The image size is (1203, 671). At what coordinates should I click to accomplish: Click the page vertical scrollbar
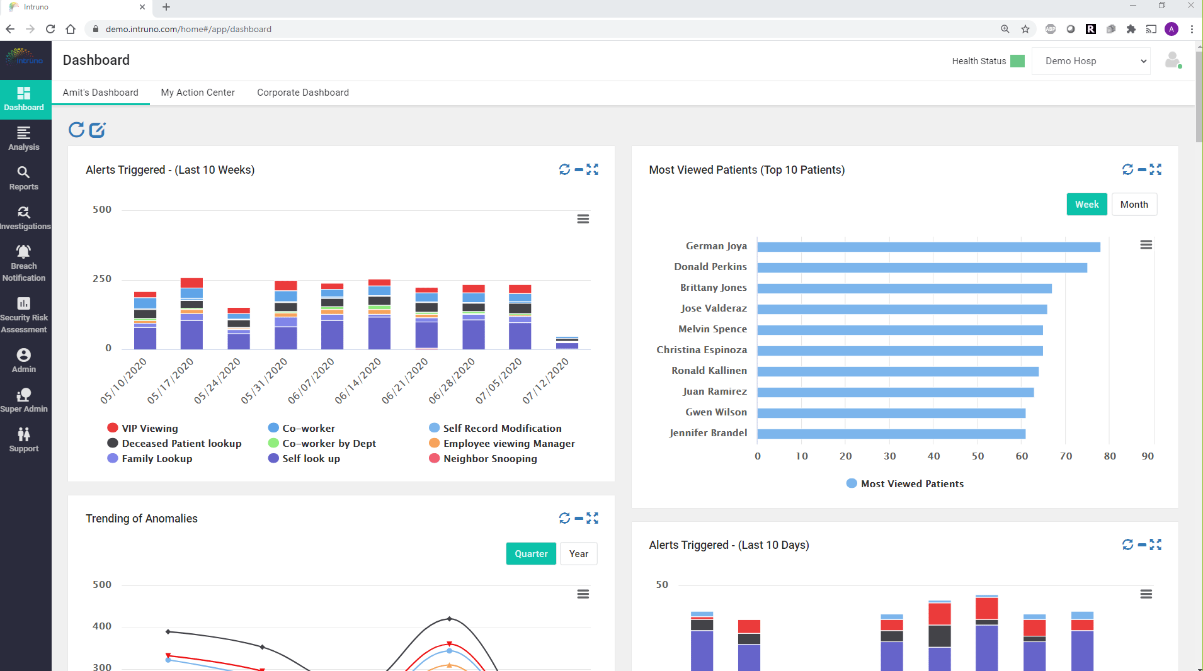click(1199, 98)
